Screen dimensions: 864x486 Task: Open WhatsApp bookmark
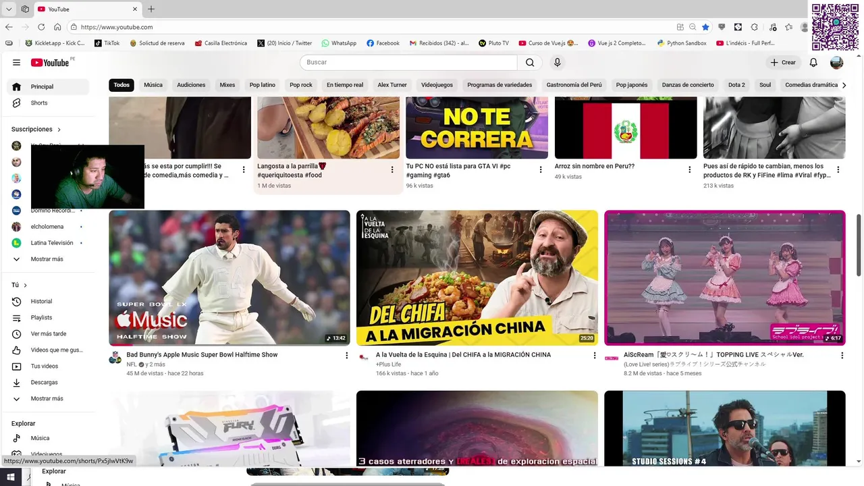[339, 43]
